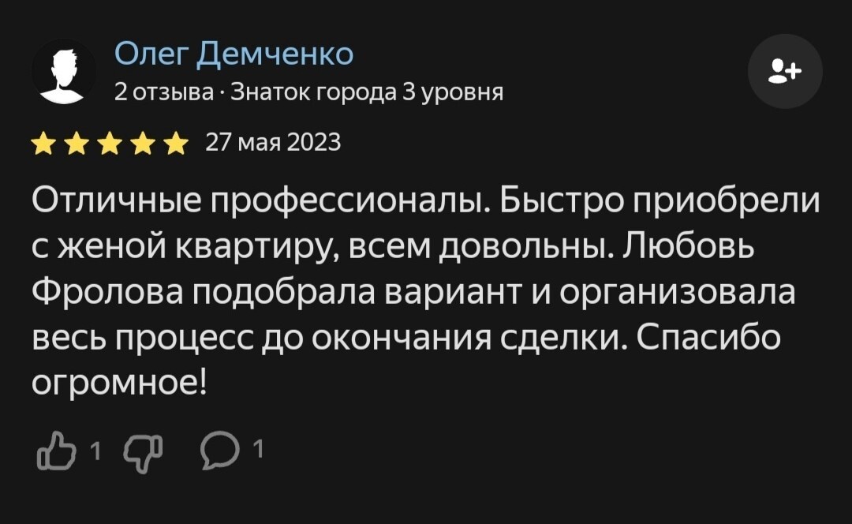Click the like count next to thumbs-up

pos(95,451)
